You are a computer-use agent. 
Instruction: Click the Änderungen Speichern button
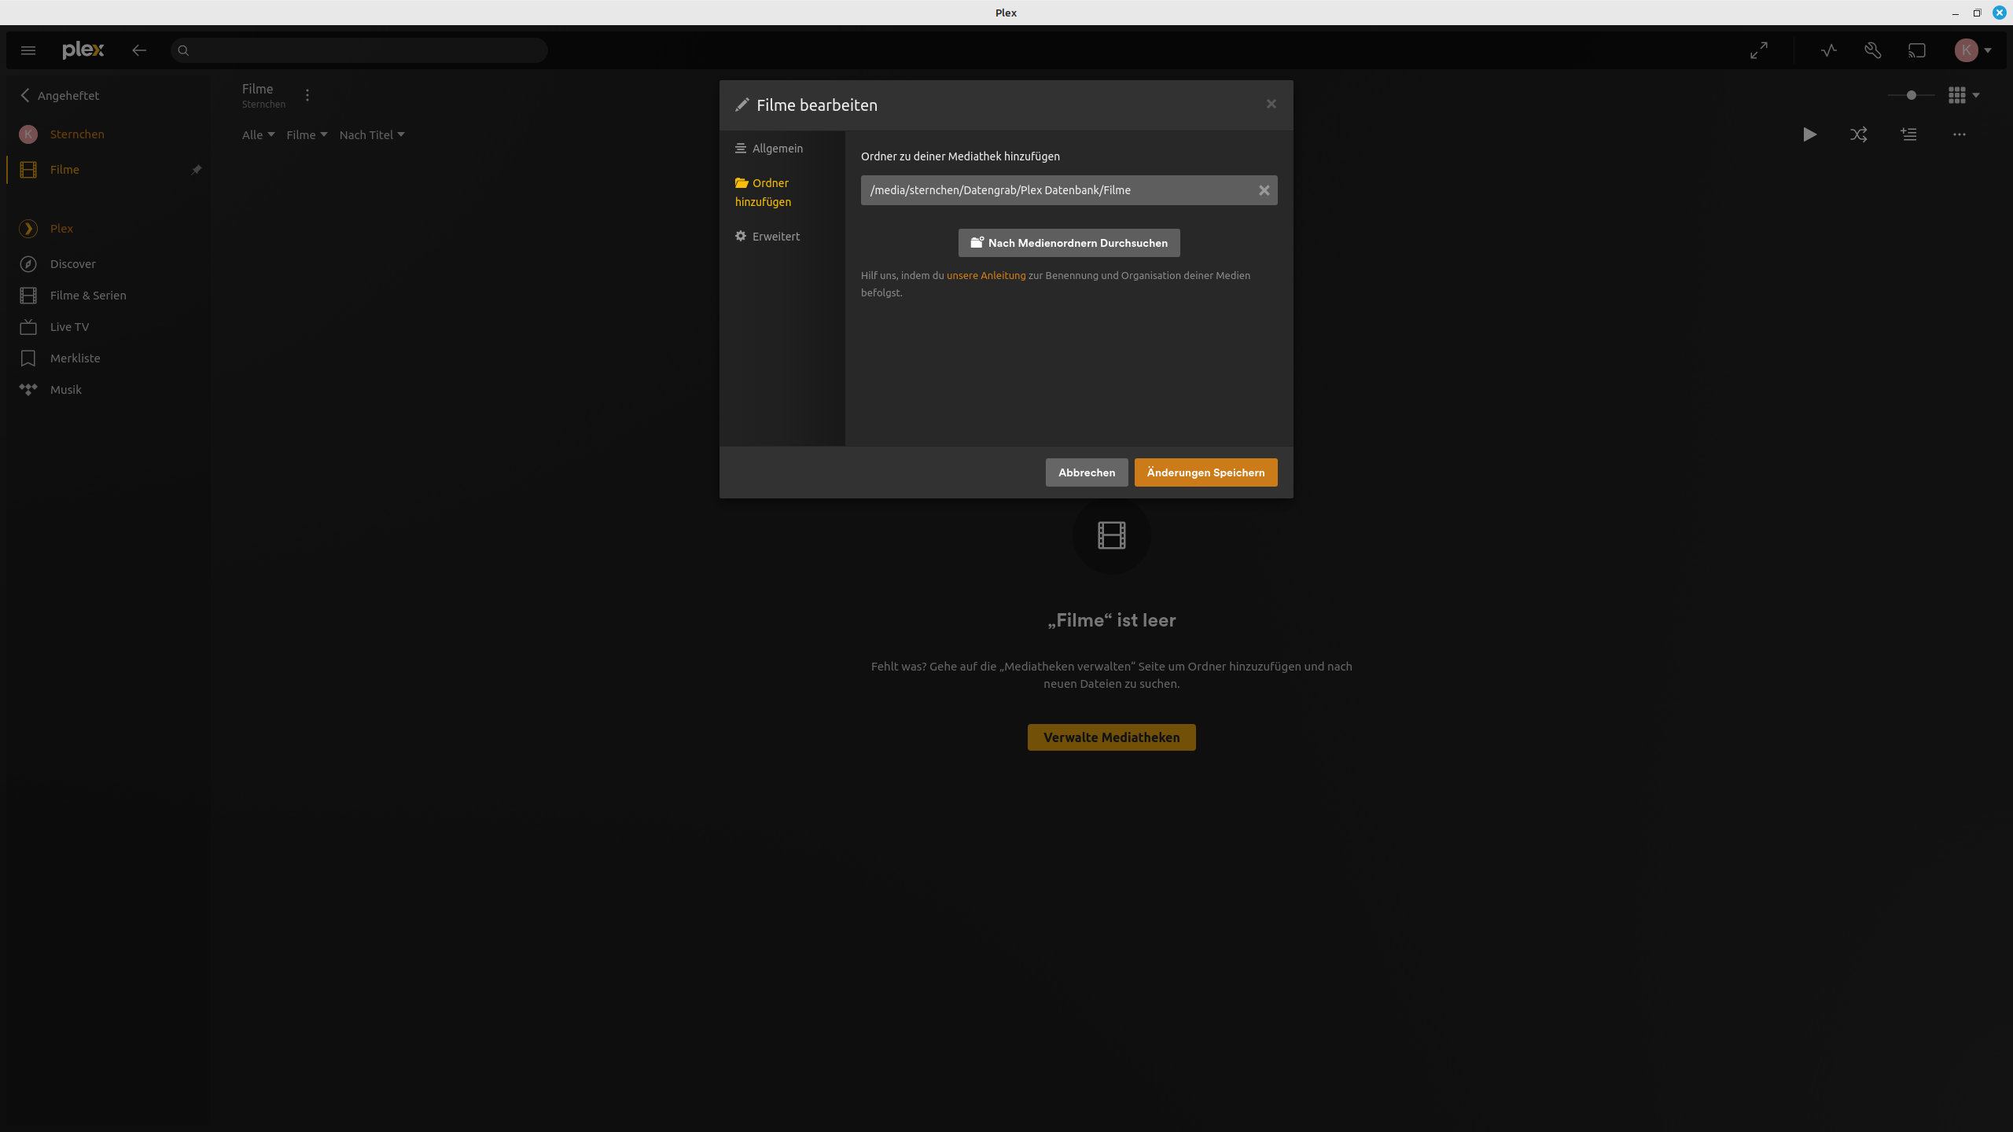click(x=1205, y=472)
